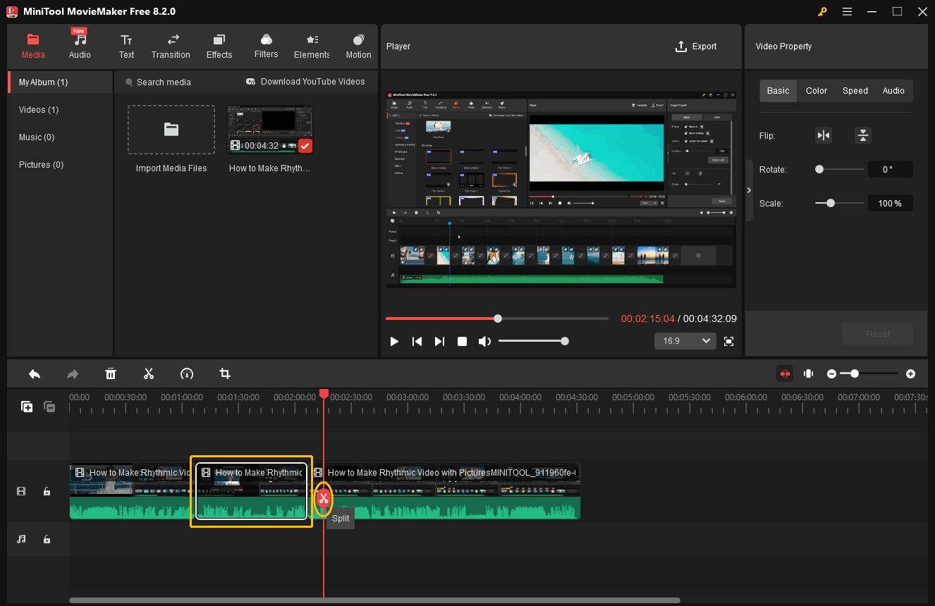Image resolution: width=935 pixels, height=606 pixels.
Task: Flip the video horizontally
Action: [824, 135]
